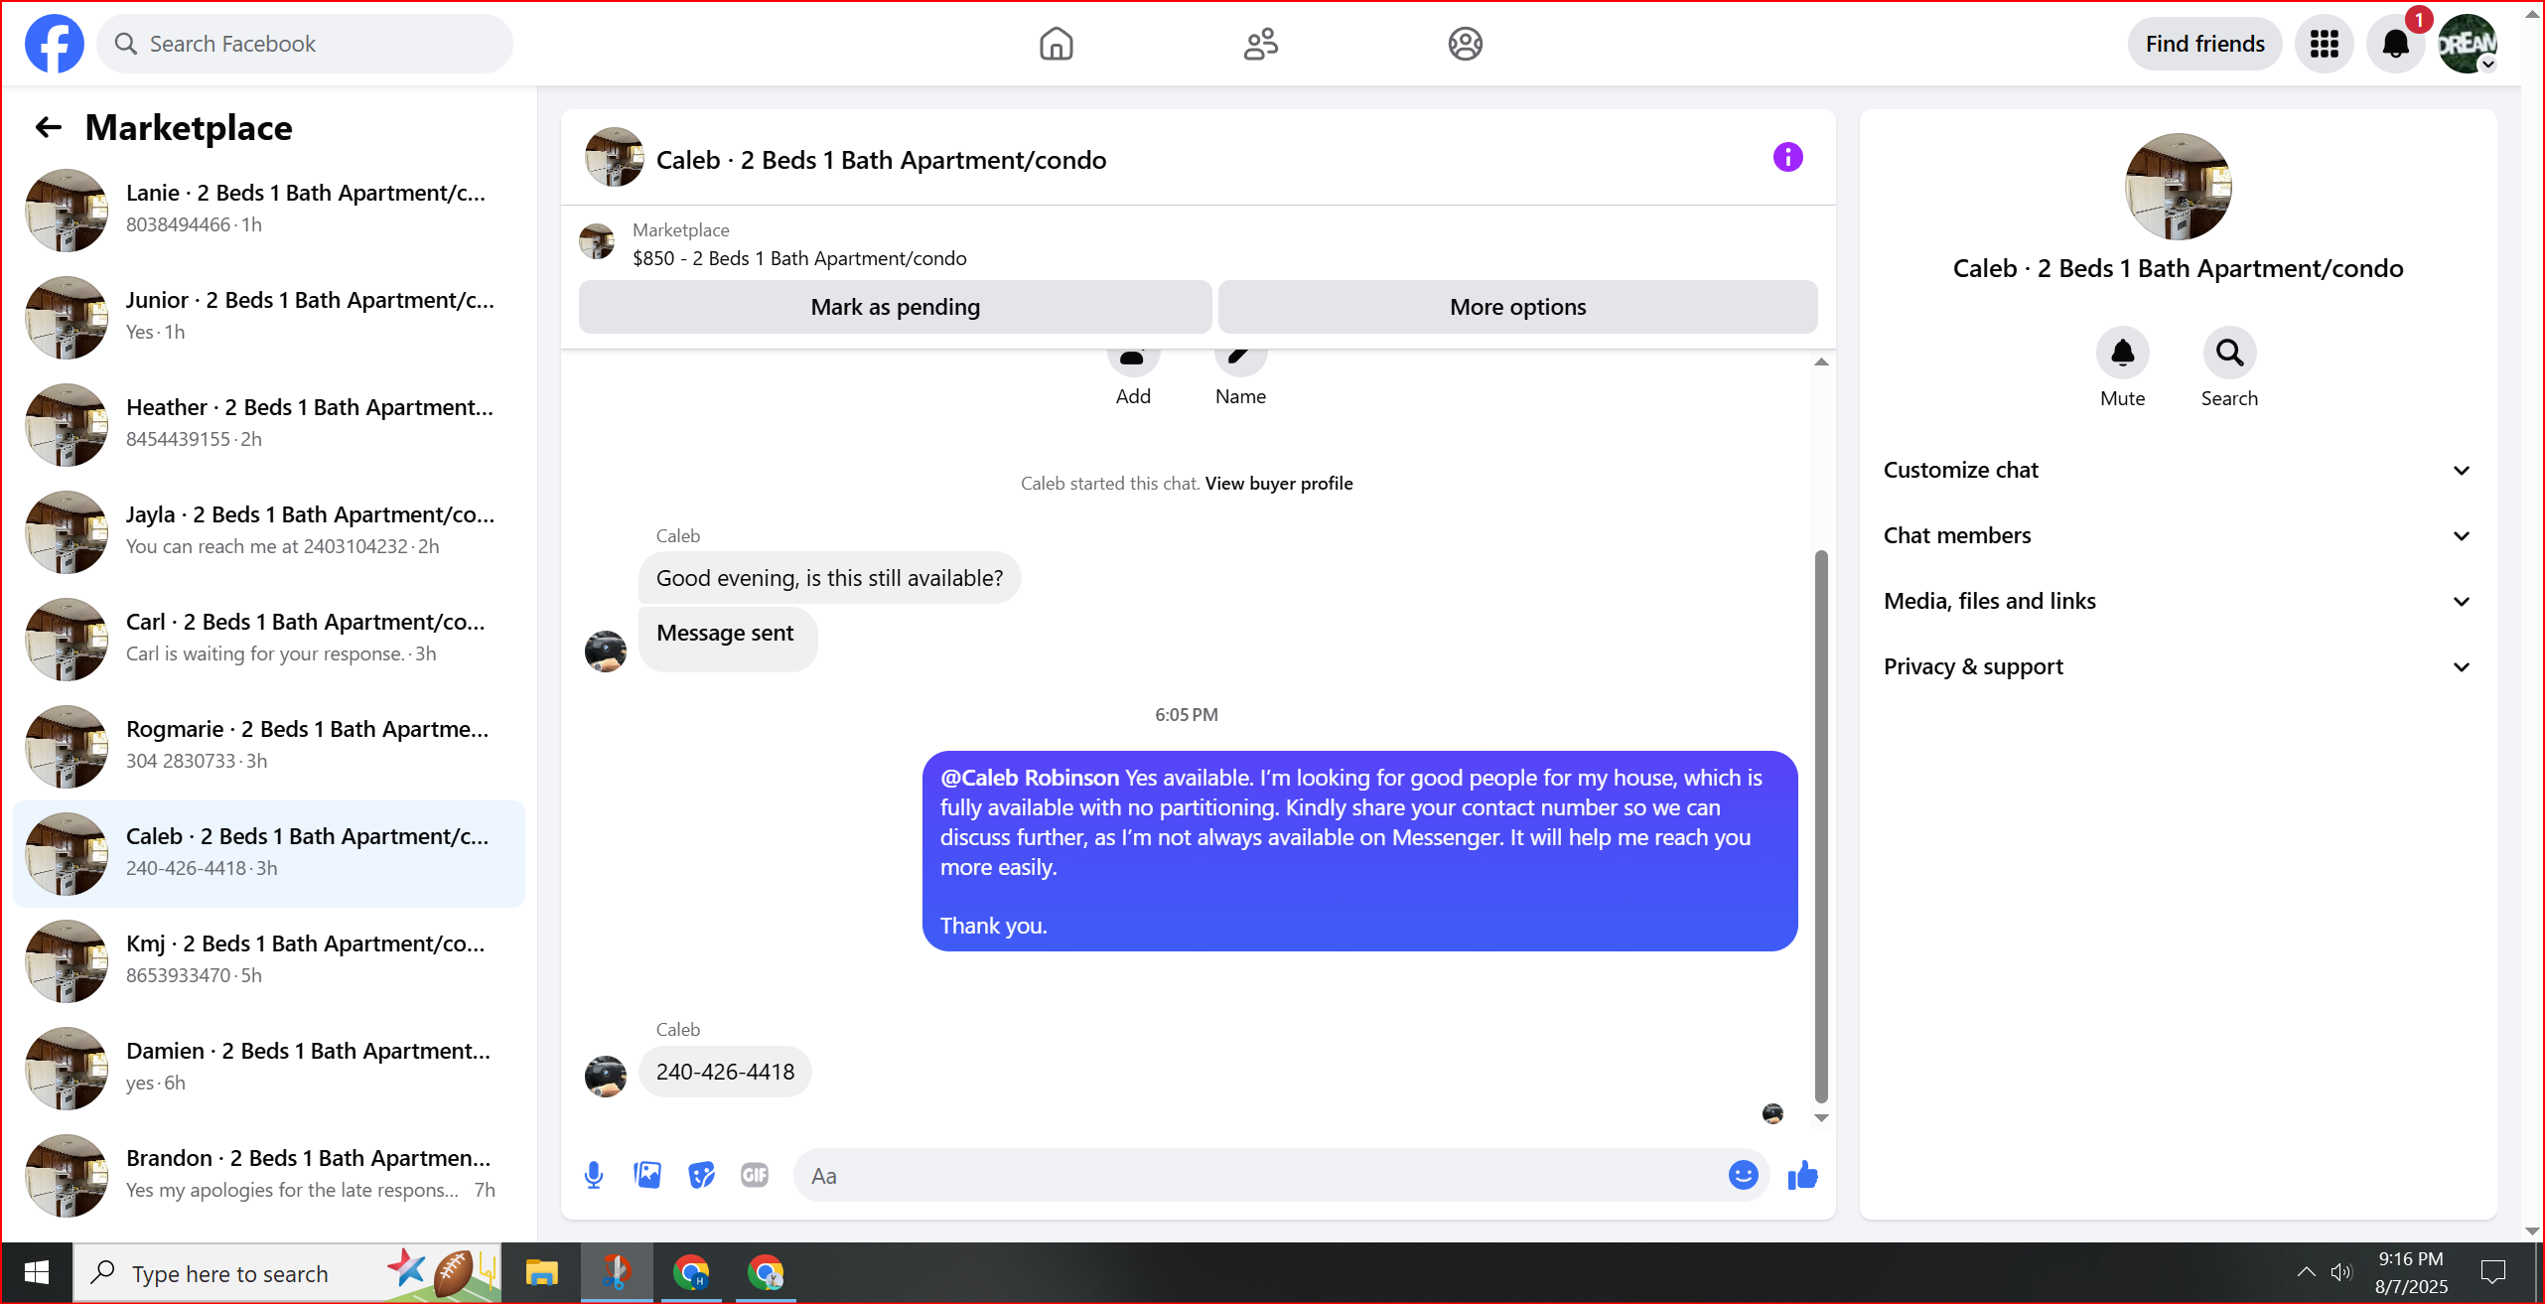Image resolution: width=2545 pixels, height=1304 pixels.
Task: Open the Facebook logo home link
Action: (55, 44)
